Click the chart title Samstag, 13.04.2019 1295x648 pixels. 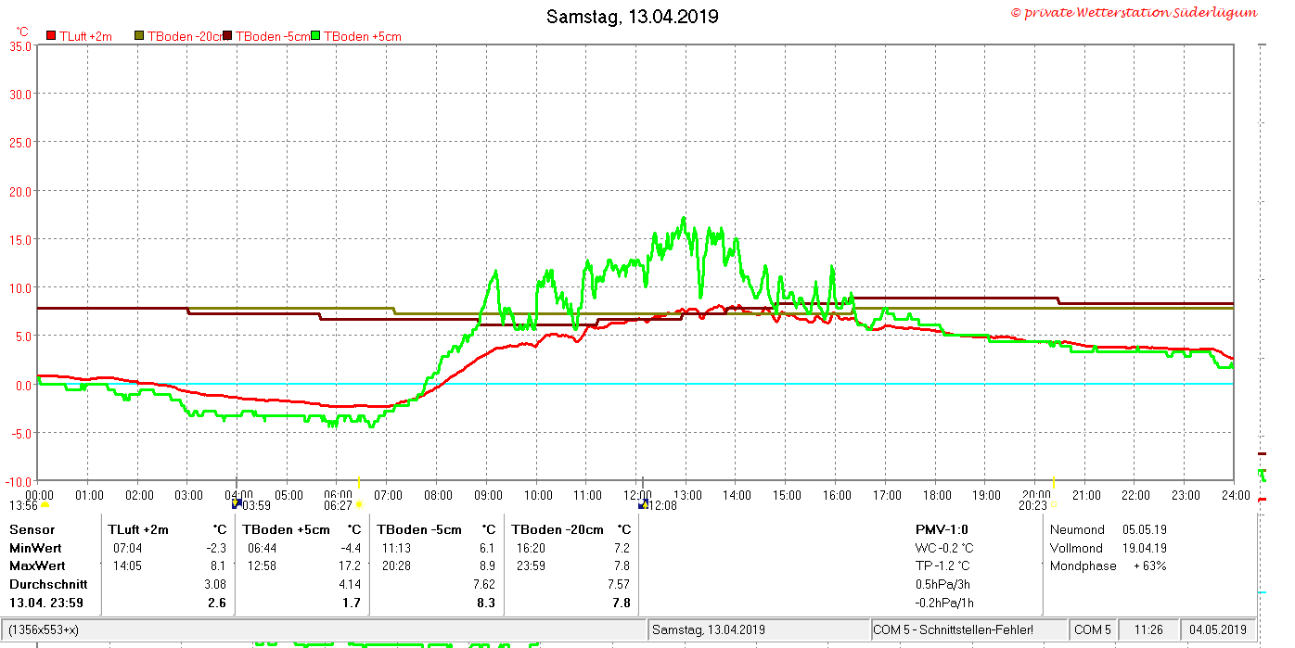(632, 17)
